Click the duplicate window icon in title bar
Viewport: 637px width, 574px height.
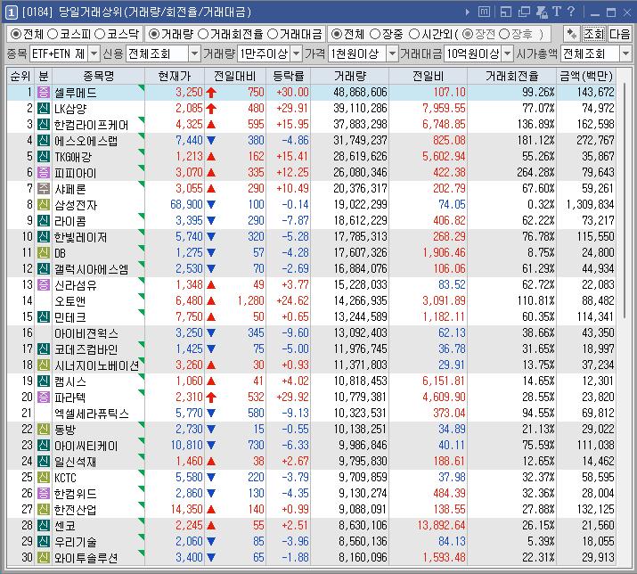(x=524, y=12)
